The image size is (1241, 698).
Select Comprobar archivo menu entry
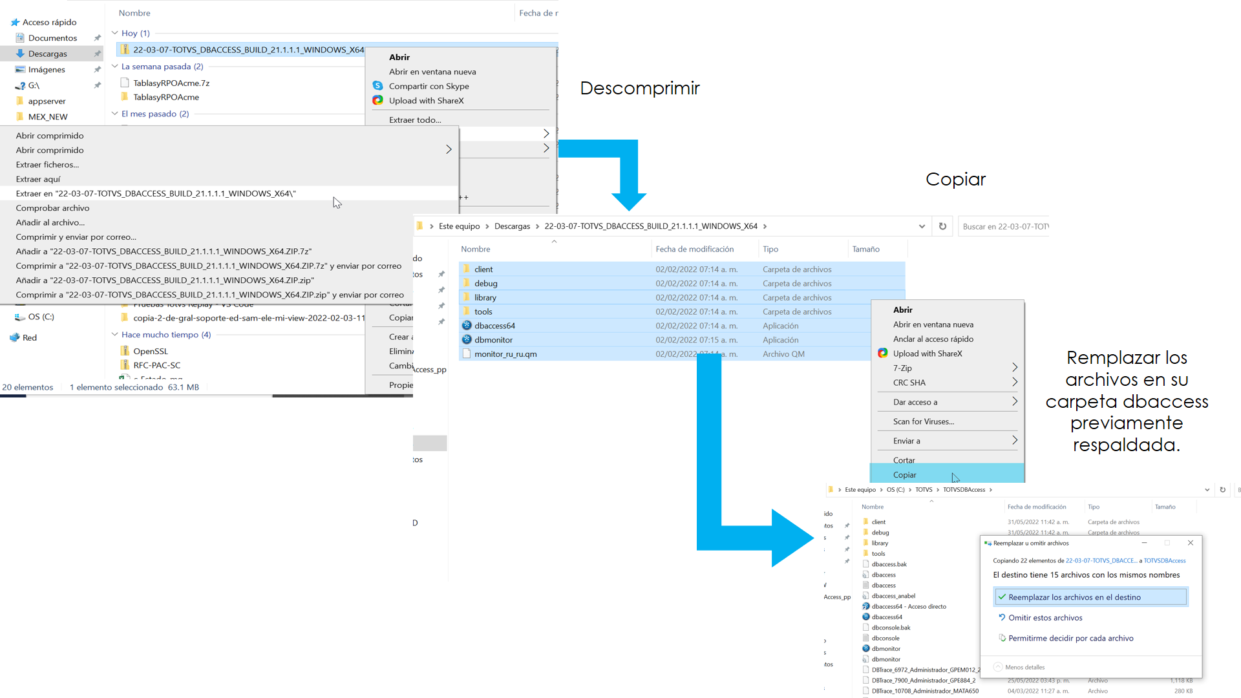coord(52,208)
